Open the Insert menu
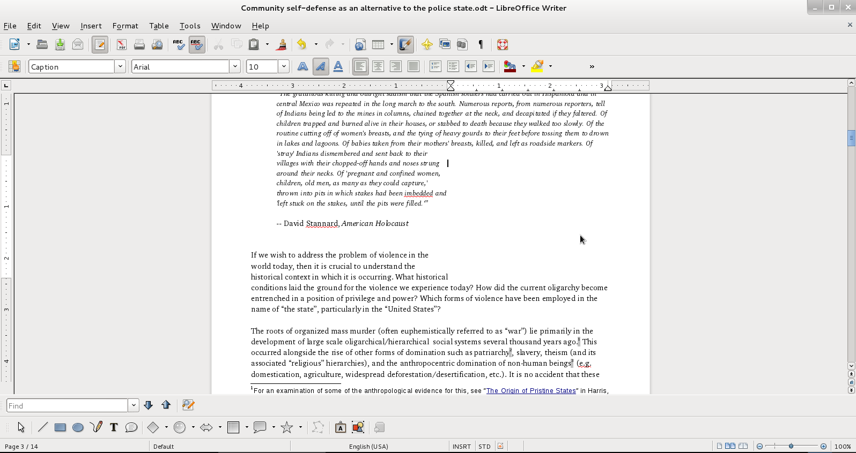 click(x=91, y=26)
